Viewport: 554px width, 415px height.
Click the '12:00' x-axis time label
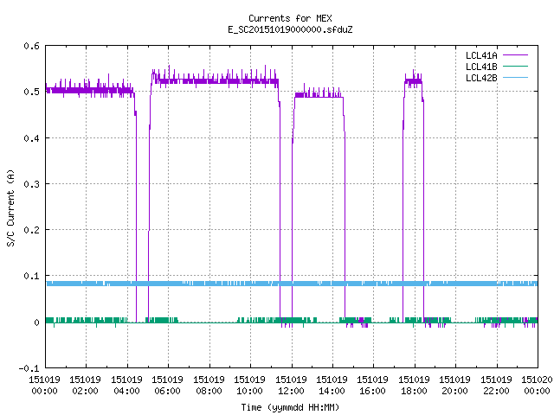(x=291, y=391)
